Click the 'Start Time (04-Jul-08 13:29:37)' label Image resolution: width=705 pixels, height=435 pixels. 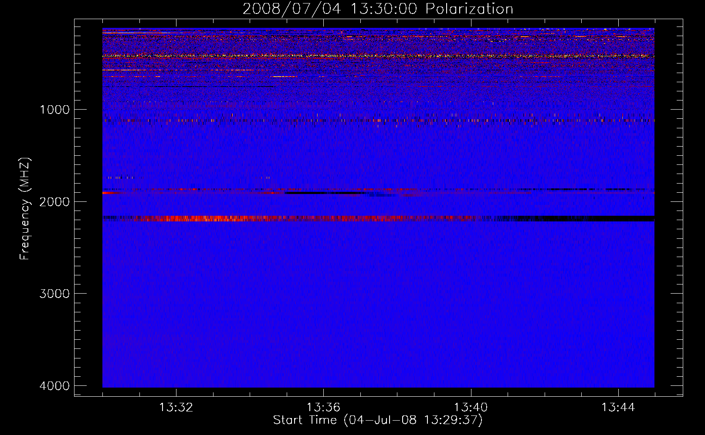pos(378,420)
